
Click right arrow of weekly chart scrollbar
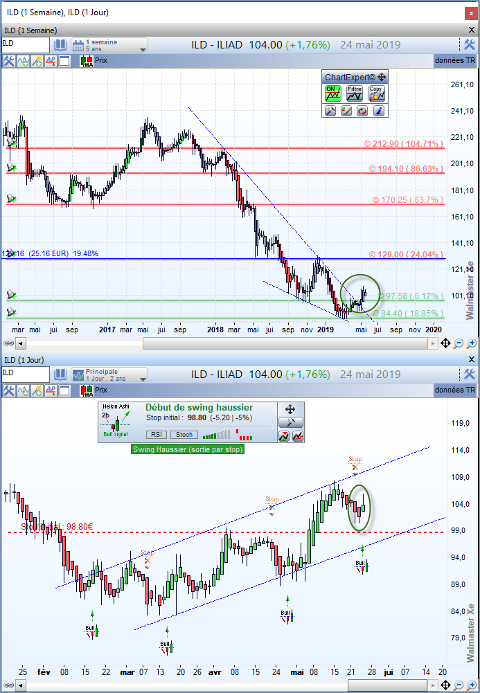point(433,343)
